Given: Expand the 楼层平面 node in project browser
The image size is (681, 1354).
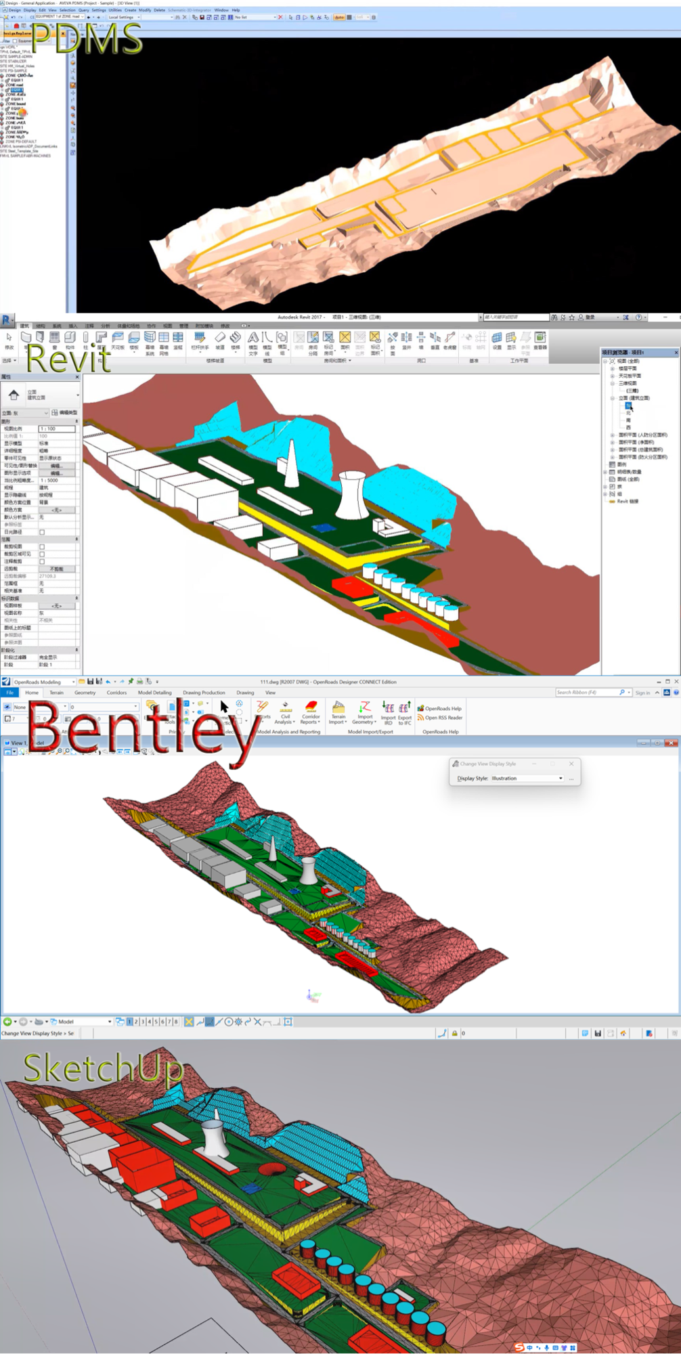Looking at the screenshot, I should 613,368.
